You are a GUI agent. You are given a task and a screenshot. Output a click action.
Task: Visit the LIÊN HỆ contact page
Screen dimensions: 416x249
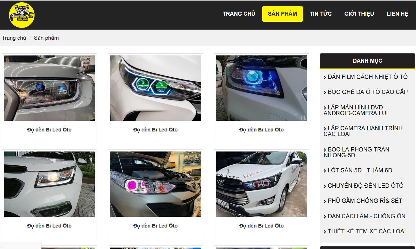397,14
